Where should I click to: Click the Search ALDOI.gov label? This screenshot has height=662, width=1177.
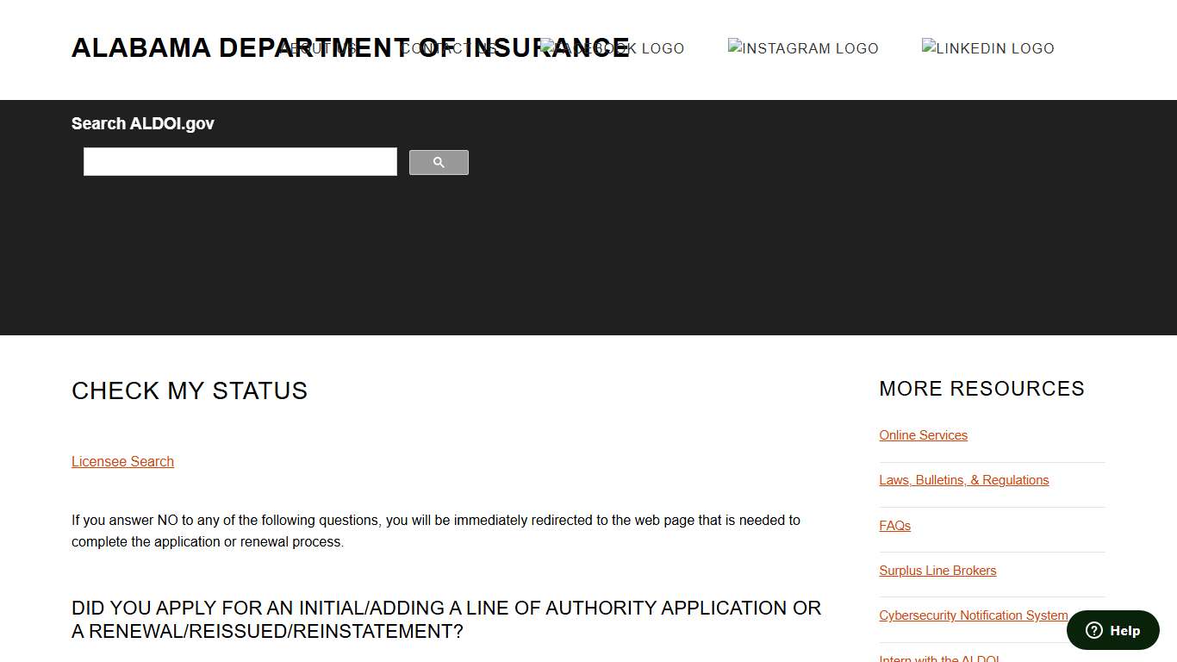[x=143, y=123]
